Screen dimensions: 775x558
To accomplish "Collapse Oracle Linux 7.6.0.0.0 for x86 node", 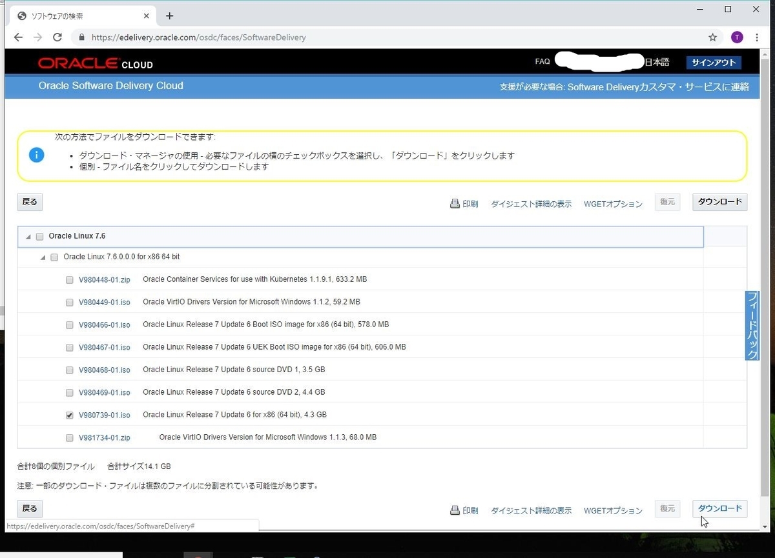I will coord(43,257).
